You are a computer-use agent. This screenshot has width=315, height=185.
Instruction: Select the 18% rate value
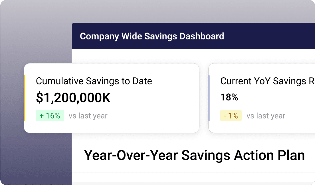[229, 97]
